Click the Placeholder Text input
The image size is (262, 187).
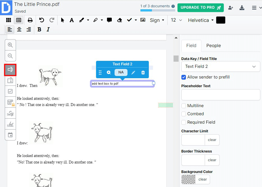click(221, 95)
